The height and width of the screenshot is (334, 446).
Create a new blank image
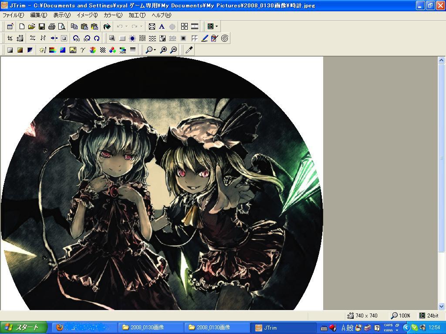click(22, 27)
